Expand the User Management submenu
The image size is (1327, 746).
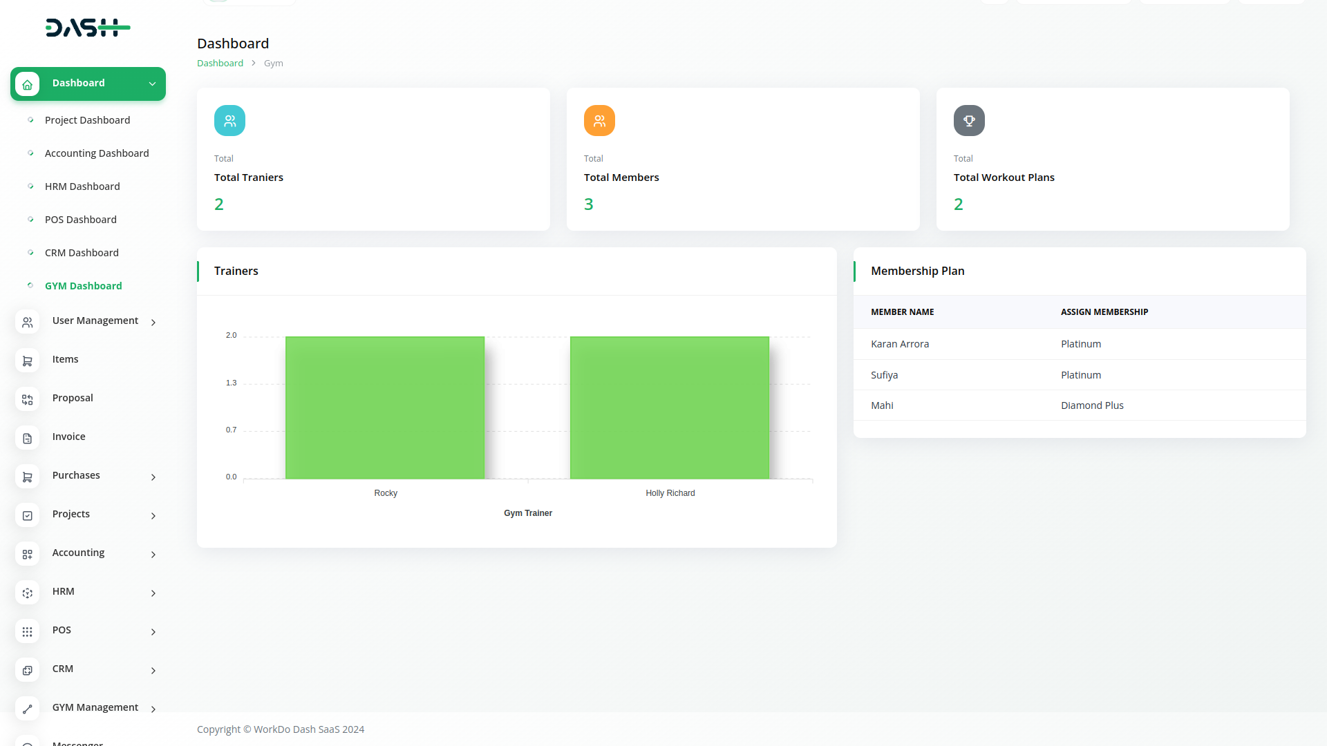coord(153,322)
